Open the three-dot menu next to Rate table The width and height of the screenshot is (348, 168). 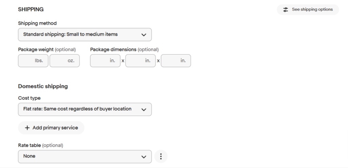pyautogui.click(x=161, y=156)
